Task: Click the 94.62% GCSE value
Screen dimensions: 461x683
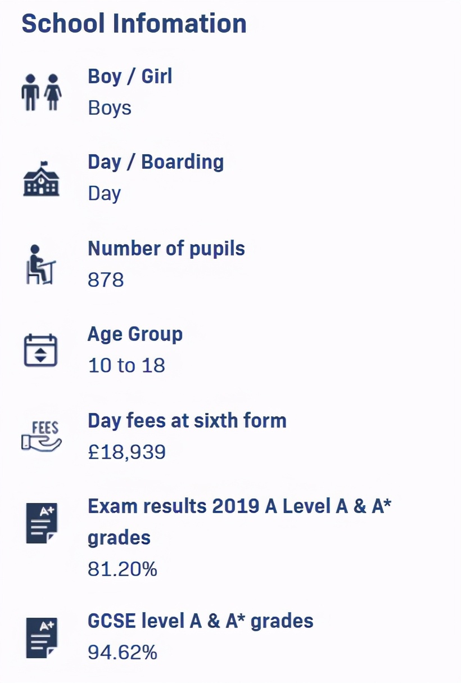Action: point(123,652)
